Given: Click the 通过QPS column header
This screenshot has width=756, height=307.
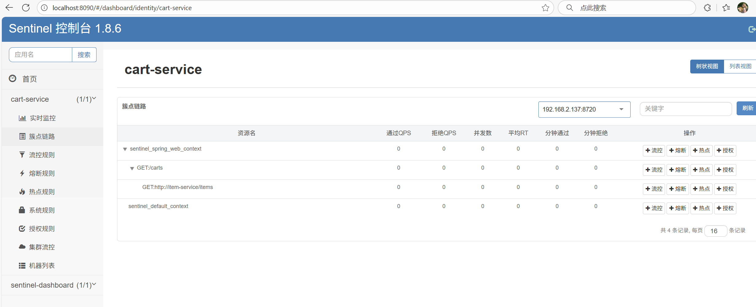Looking at the screenshot, I should coord(399,133).
